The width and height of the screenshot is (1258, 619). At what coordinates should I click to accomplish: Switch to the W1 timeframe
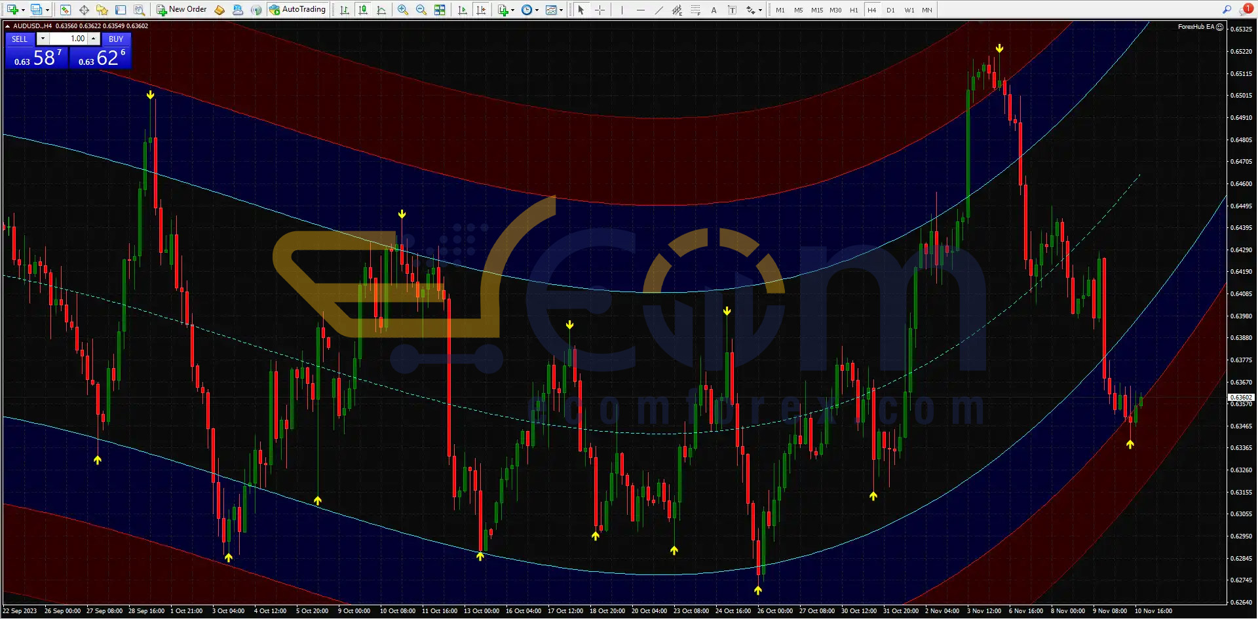coord(909,10)
